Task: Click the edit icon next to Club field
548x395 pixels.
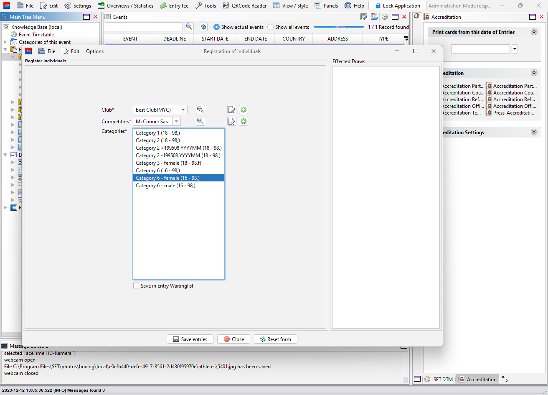Action: 232,110
